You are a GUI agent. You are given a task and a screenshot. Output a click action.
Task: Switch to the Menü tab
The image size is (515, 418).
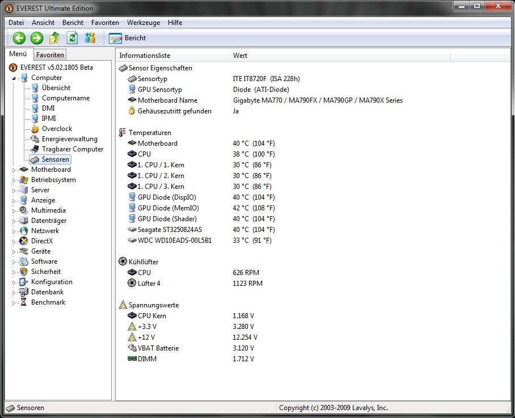[x=18, y=54]
